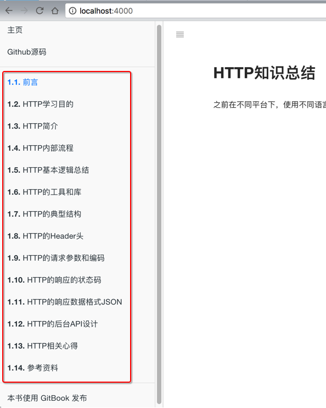Click the browser back arrow

[9, 10]
